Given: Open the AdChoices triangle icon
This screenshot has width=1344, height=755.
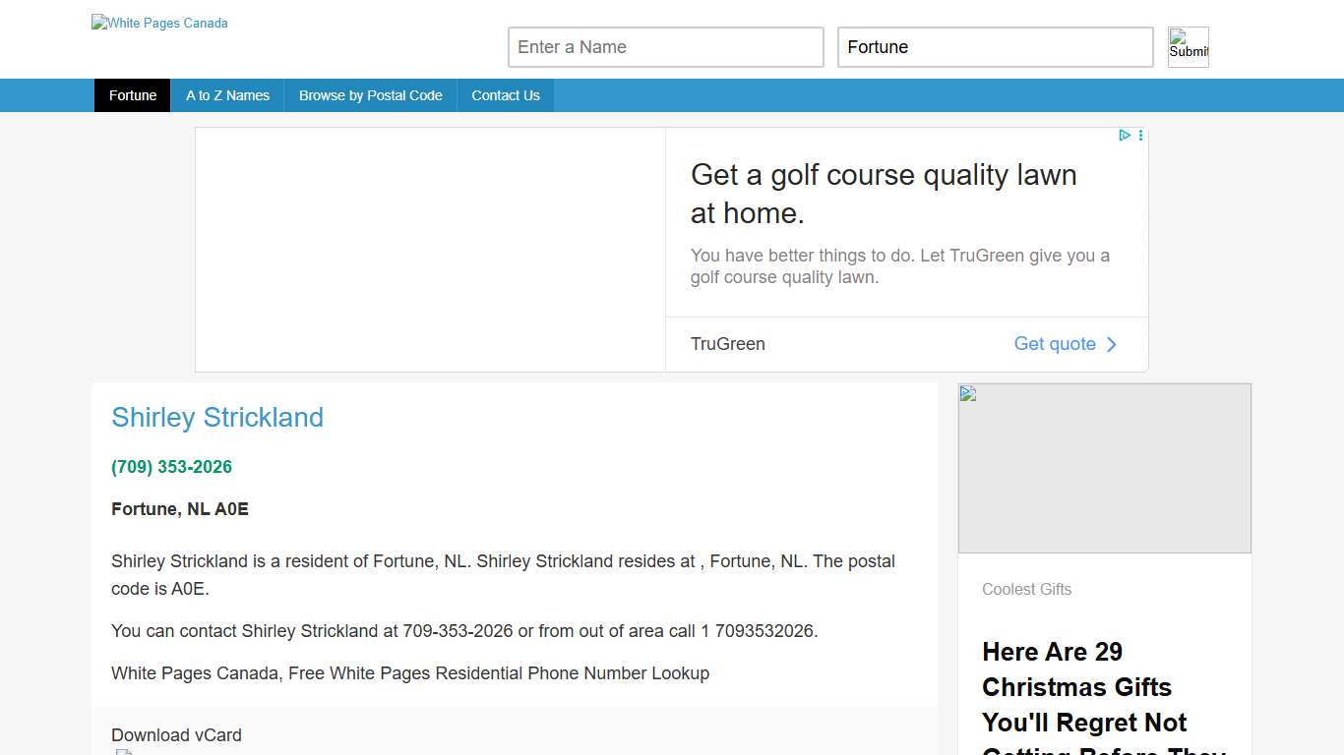Looking at the screenshot, I should pos(1125,136).
